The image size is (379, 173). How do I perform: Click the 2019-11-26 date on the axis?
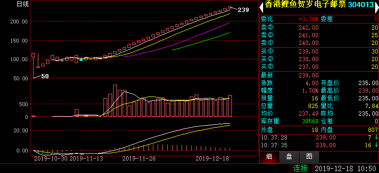click(139, 159)
